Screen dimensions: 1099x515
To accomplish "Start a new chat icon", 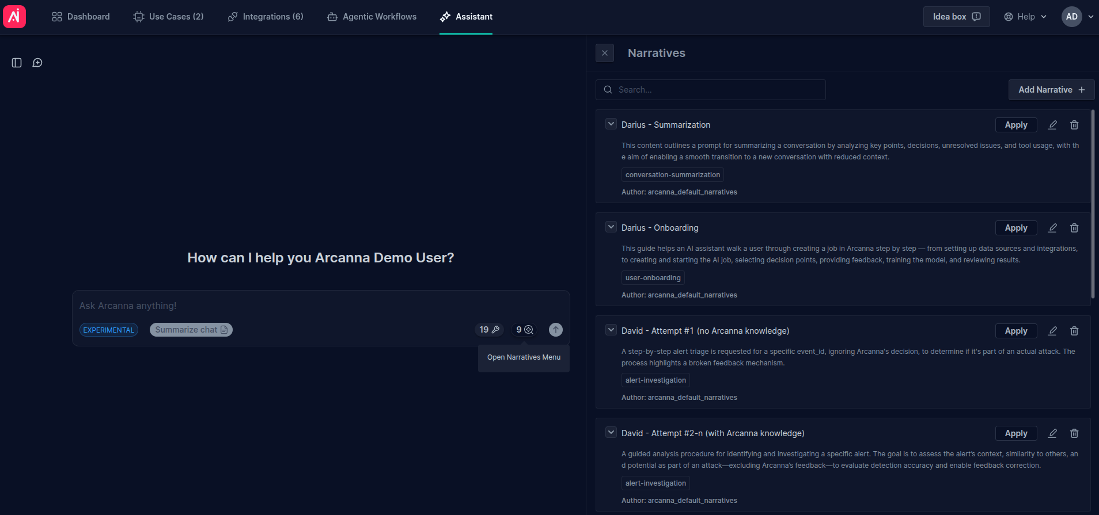I will (x=37, y=63).
